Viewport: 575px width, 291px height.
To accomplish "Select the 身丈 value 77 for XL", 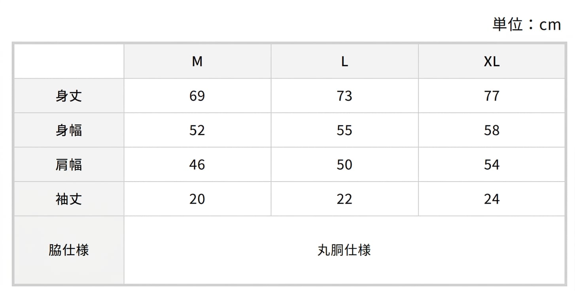I will coord(492,96).
